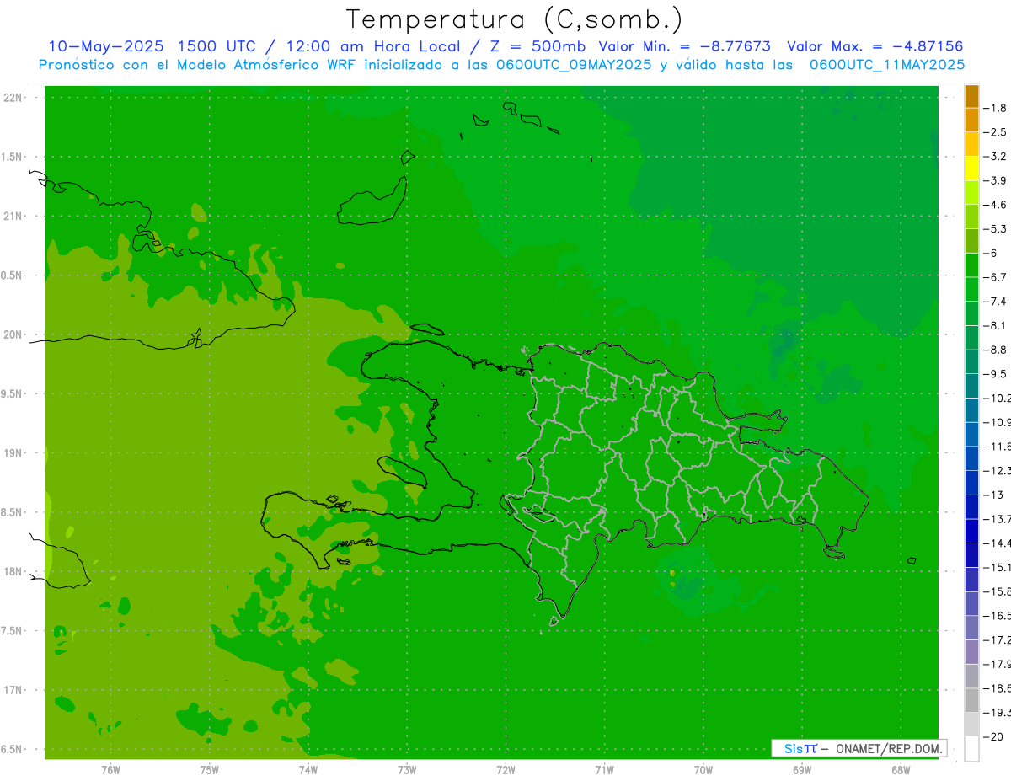The width and height of the screenshot is (1011, 781).
Task: Select the "Valor Max. = -4.87156" value
Action: [874, 46]
